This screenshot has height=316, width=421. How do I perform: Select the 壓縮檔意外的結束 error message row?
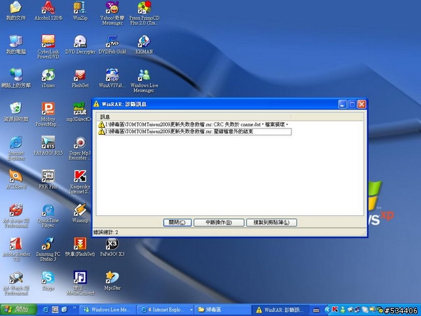coord(195,132)
